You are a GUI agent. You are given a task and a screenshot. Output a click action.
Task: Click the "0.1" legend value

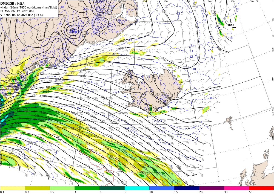click(2, 192)
